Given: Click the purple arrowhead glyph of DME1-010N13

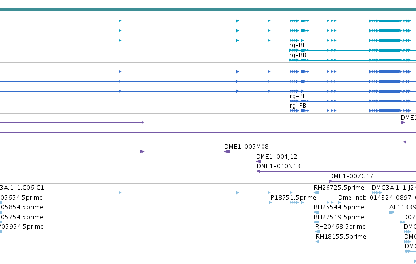Looking at the screenshot, I should (258, 171).
